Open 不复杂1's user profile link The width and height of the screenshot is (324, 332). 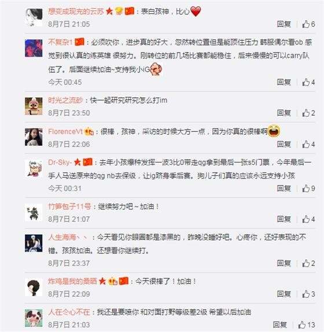60,42
